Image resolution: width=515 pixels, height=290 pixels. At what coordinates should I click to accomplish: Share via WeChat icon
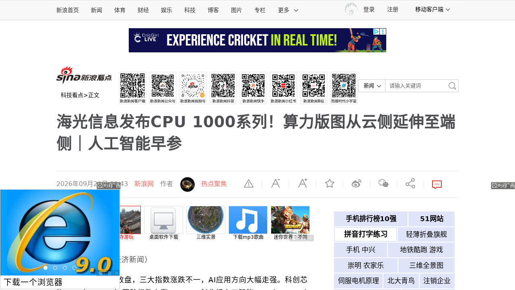point(383,184)
